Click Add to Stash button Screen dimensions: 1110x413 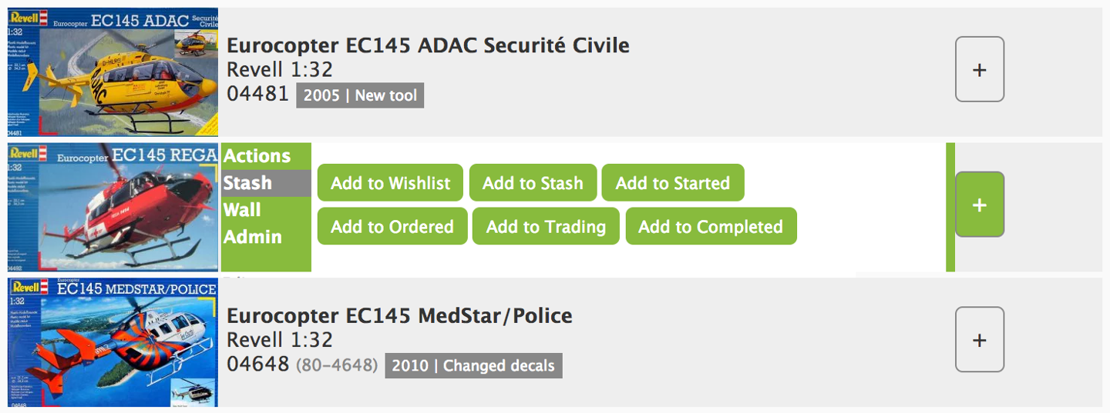point(533,183)
